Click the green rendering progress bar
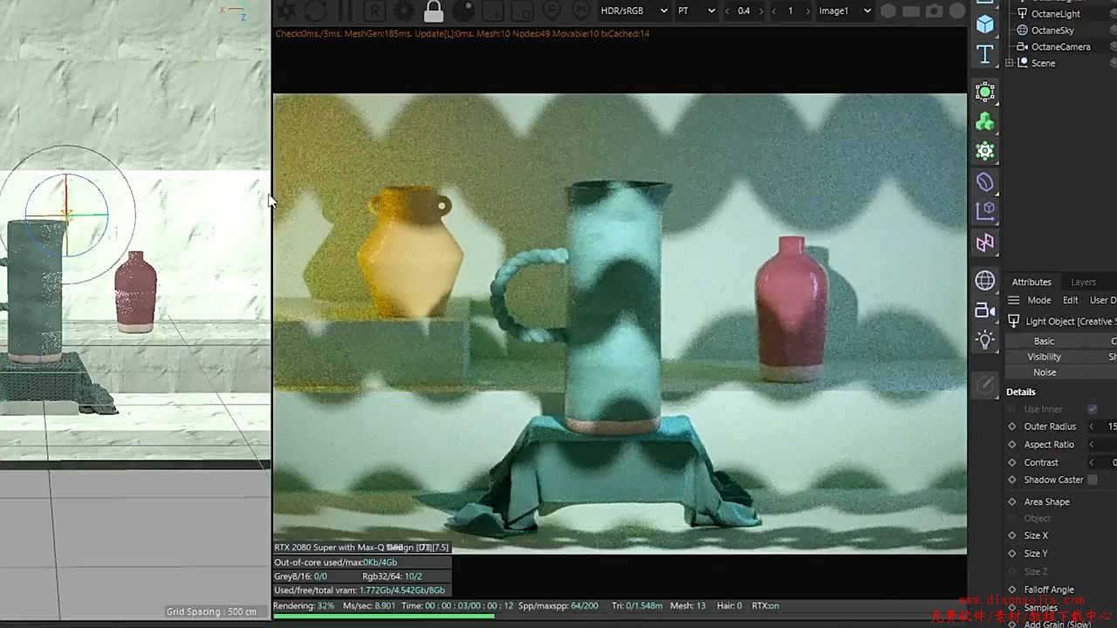Image resolution: width=1117 pixels, height=628 pixels. pyautogui.click(x=384, y=616)
